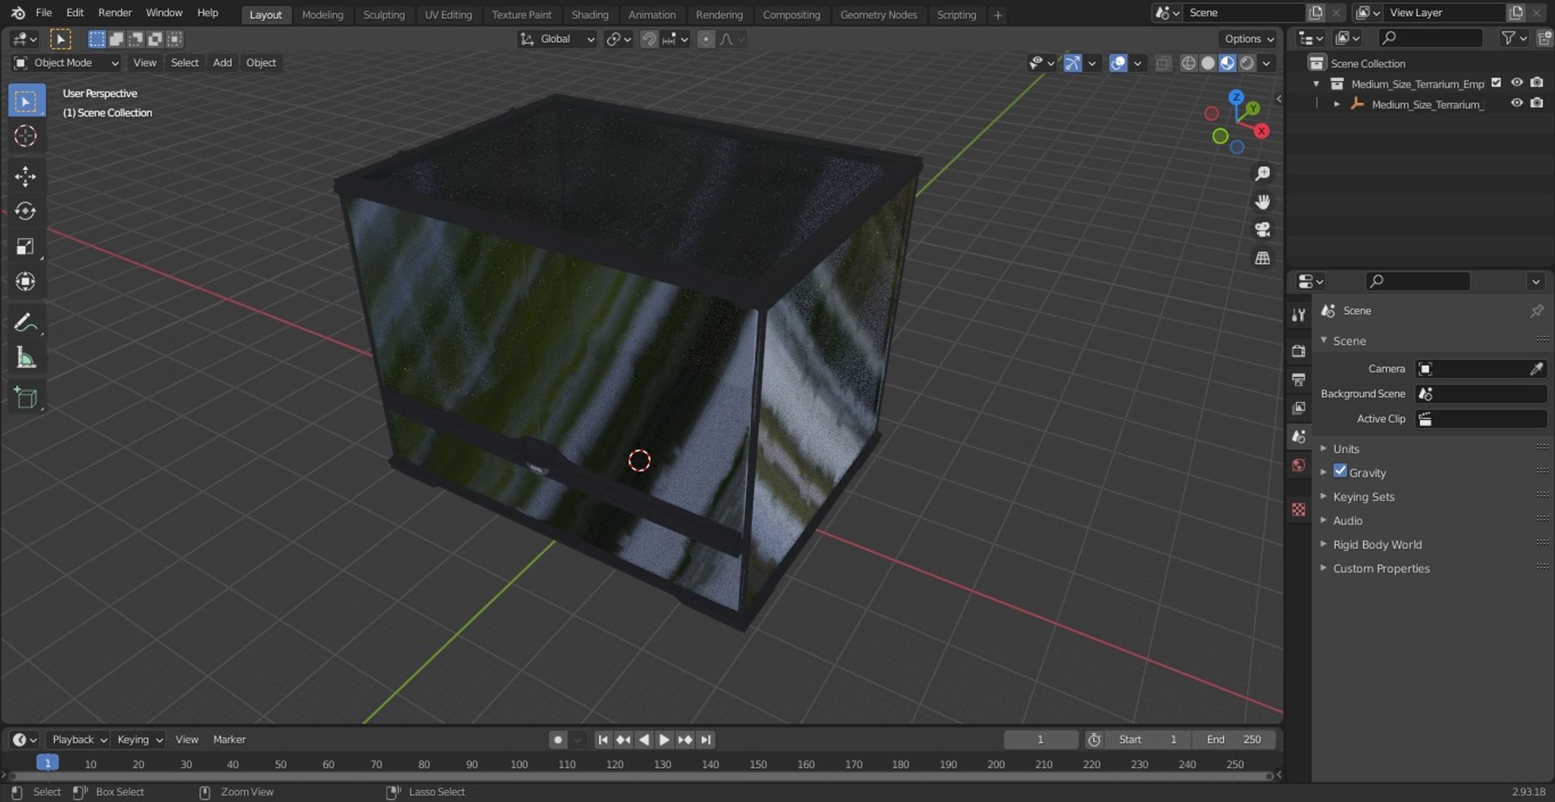
Task: Click the pan view hand icon
Action: click(x=1262, y=202)
